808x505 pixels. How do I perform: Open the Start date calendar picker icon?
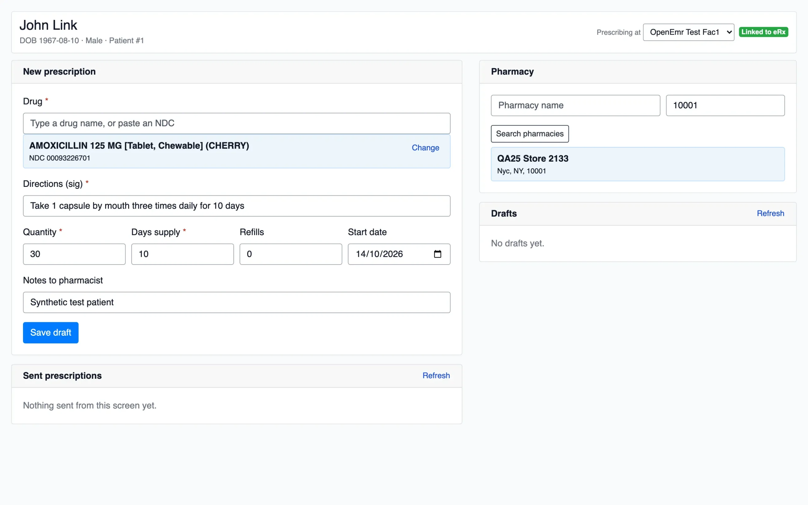tap(437, 254)
